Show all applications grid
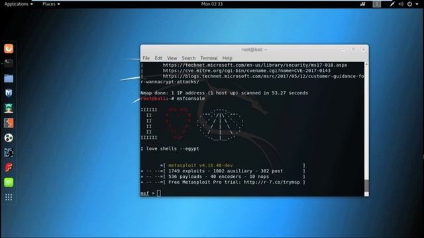 9,197
